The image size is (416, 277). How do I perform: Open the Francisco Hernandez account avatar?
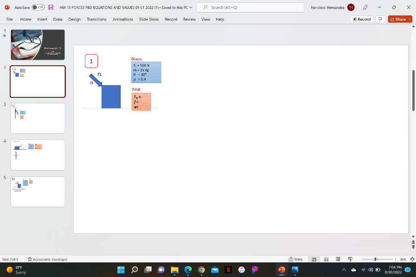(351, 7)
